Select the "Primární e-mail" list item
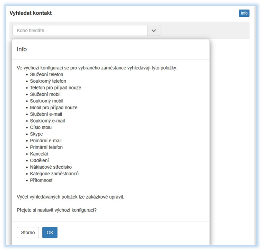The width and height of the screenshot is (262, 251). coord(46,141)
